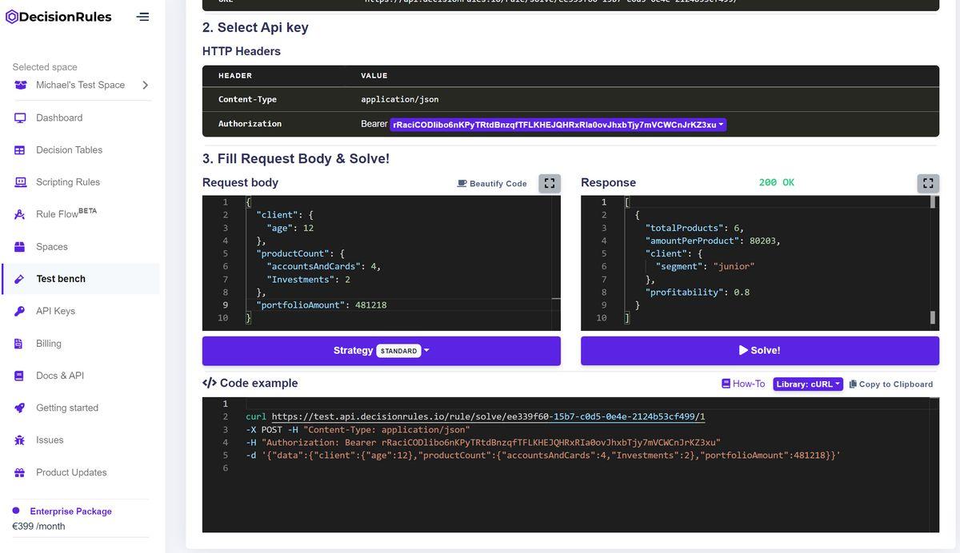Click the Product Updates gift icon
The height and width of the screenshot is (553, 960).
[x=20, y=473]
